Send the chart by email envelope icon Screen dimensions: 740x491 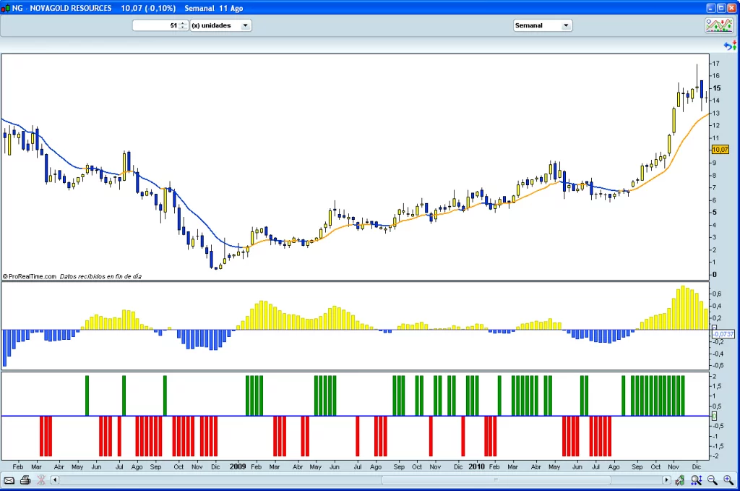coord(9,479)
